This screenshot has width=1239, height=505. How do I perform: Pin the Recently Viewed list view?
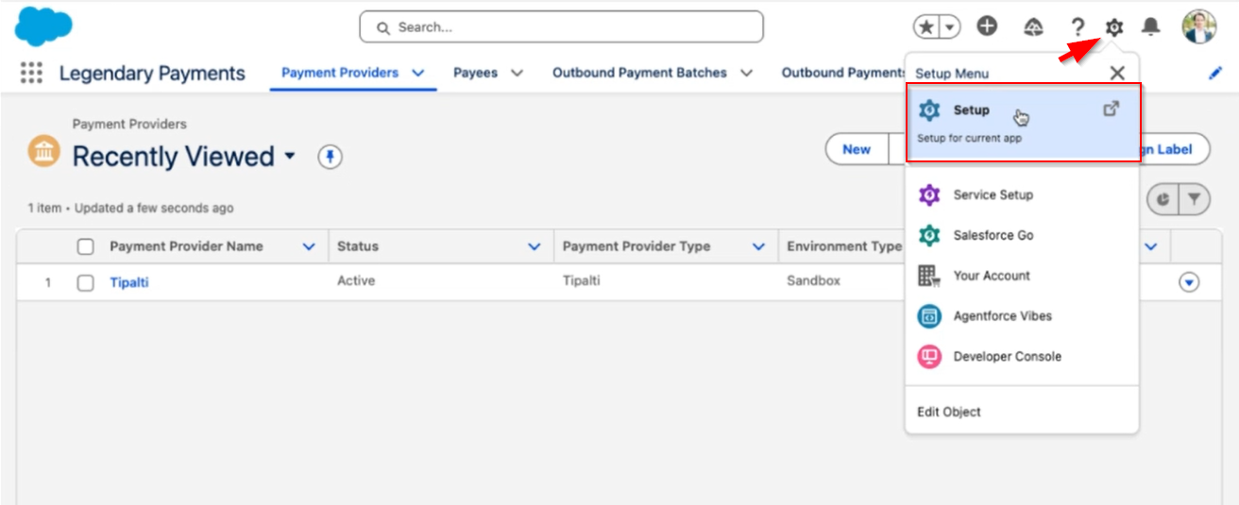(330, 157)
